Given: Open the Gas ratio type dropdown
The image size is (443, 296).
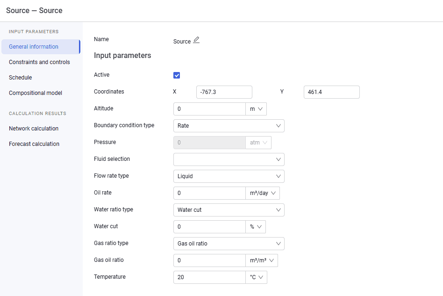Looking at the screenshot, I should [x=229, y=244].
